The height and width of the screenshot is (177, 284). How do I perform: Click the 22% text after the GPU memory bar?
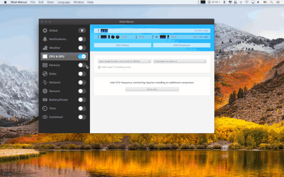174,37
